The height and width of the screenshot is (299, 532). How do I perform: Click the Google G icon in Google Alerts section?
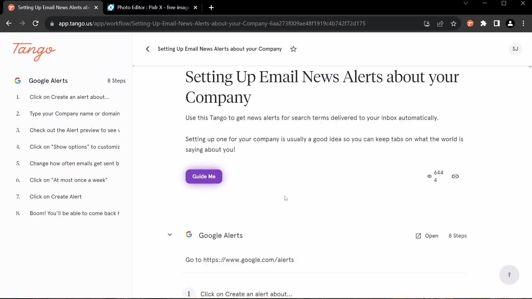pyautogui.click(x=189, y=235)
